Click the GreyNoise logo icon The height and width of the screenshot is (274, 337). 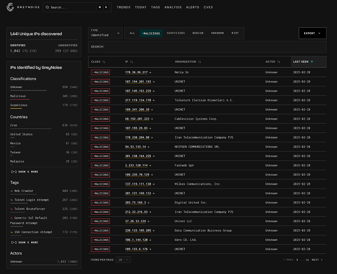(10, 7)
